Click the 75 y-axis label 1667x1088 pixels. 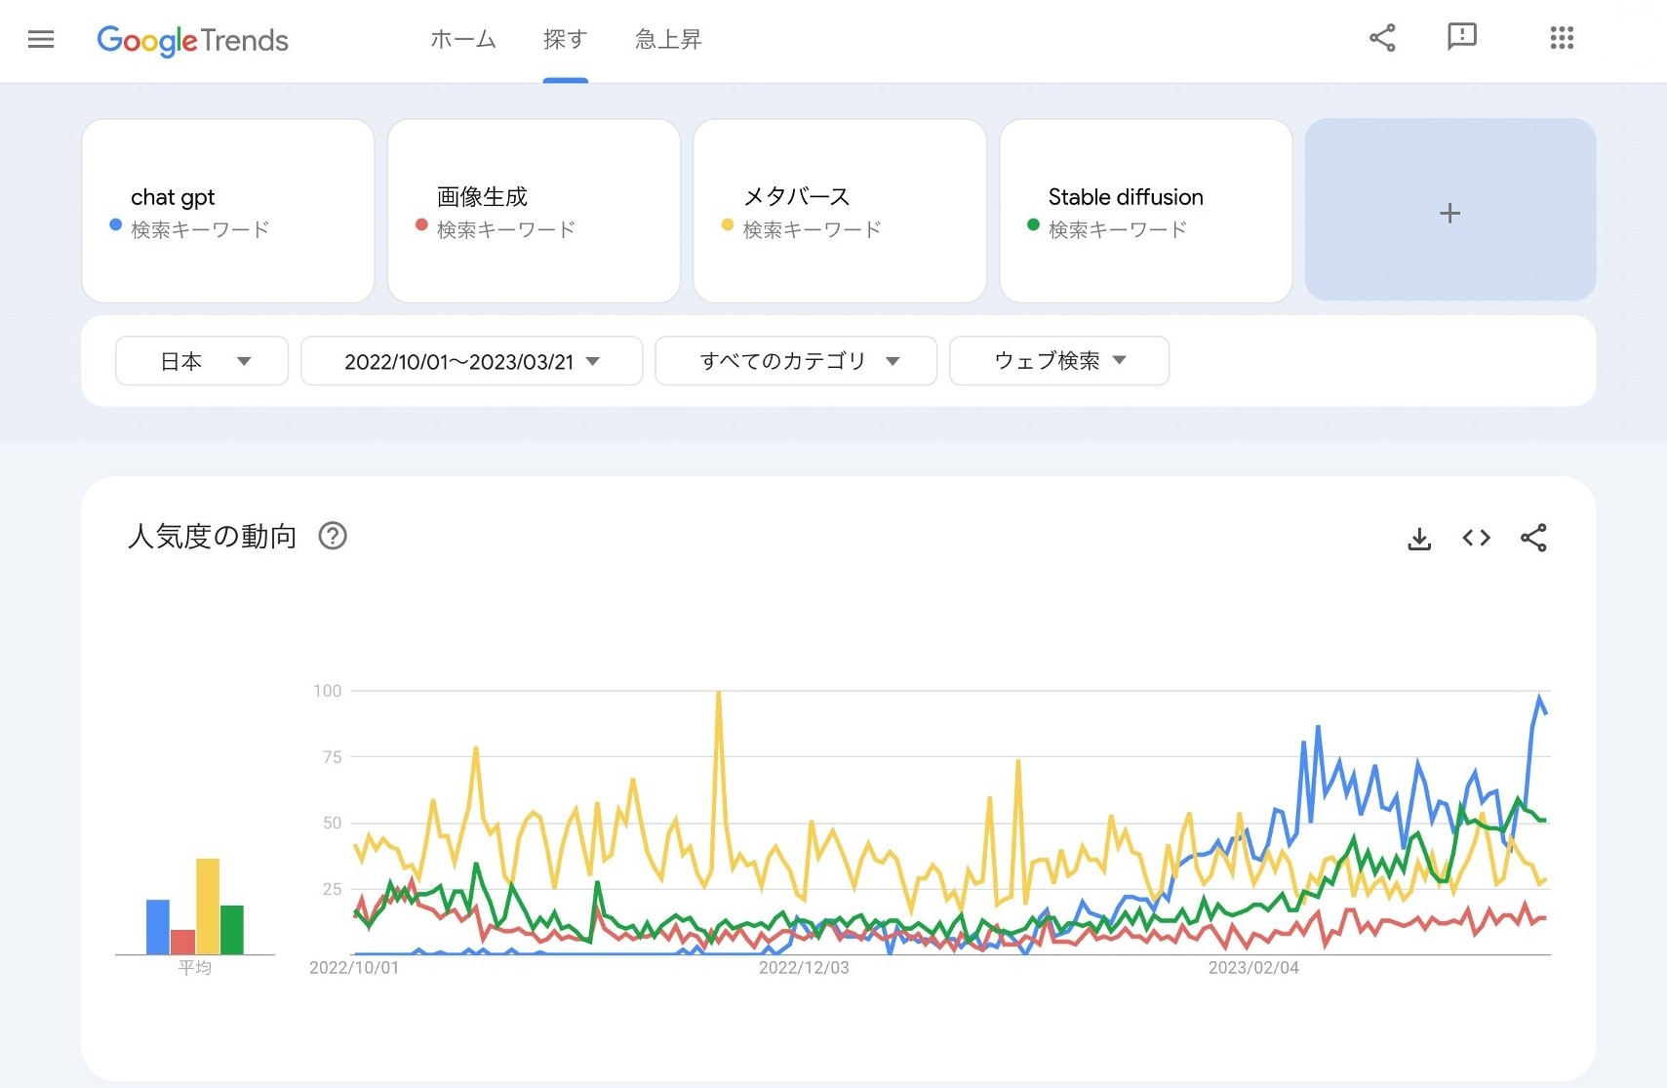click(333, 757)
